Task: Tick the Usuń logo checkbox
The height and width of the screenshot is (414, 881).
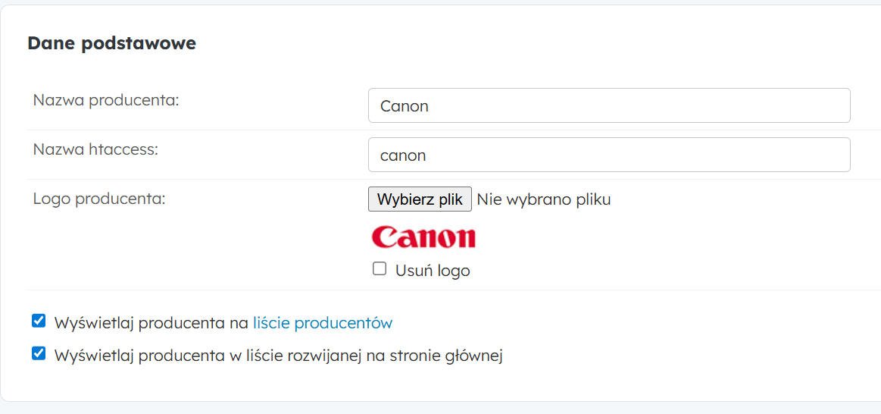Action: point(380,268)
